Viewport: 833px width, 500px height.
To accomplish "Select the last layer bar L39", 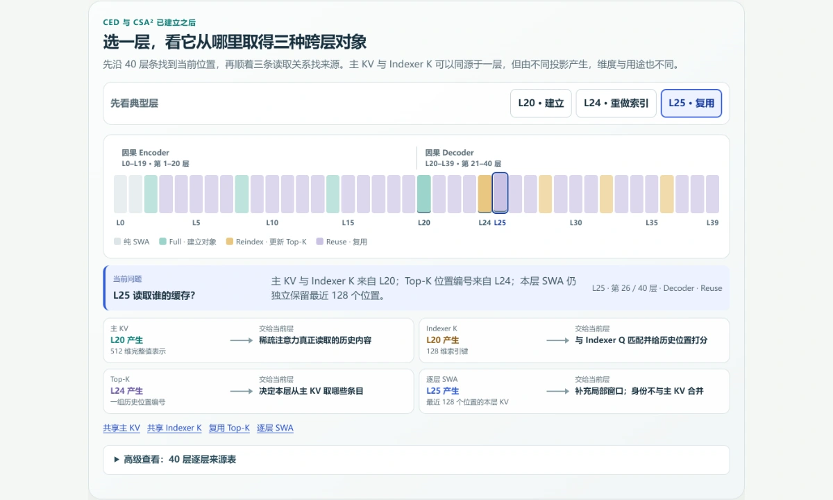I will (712, 194).
